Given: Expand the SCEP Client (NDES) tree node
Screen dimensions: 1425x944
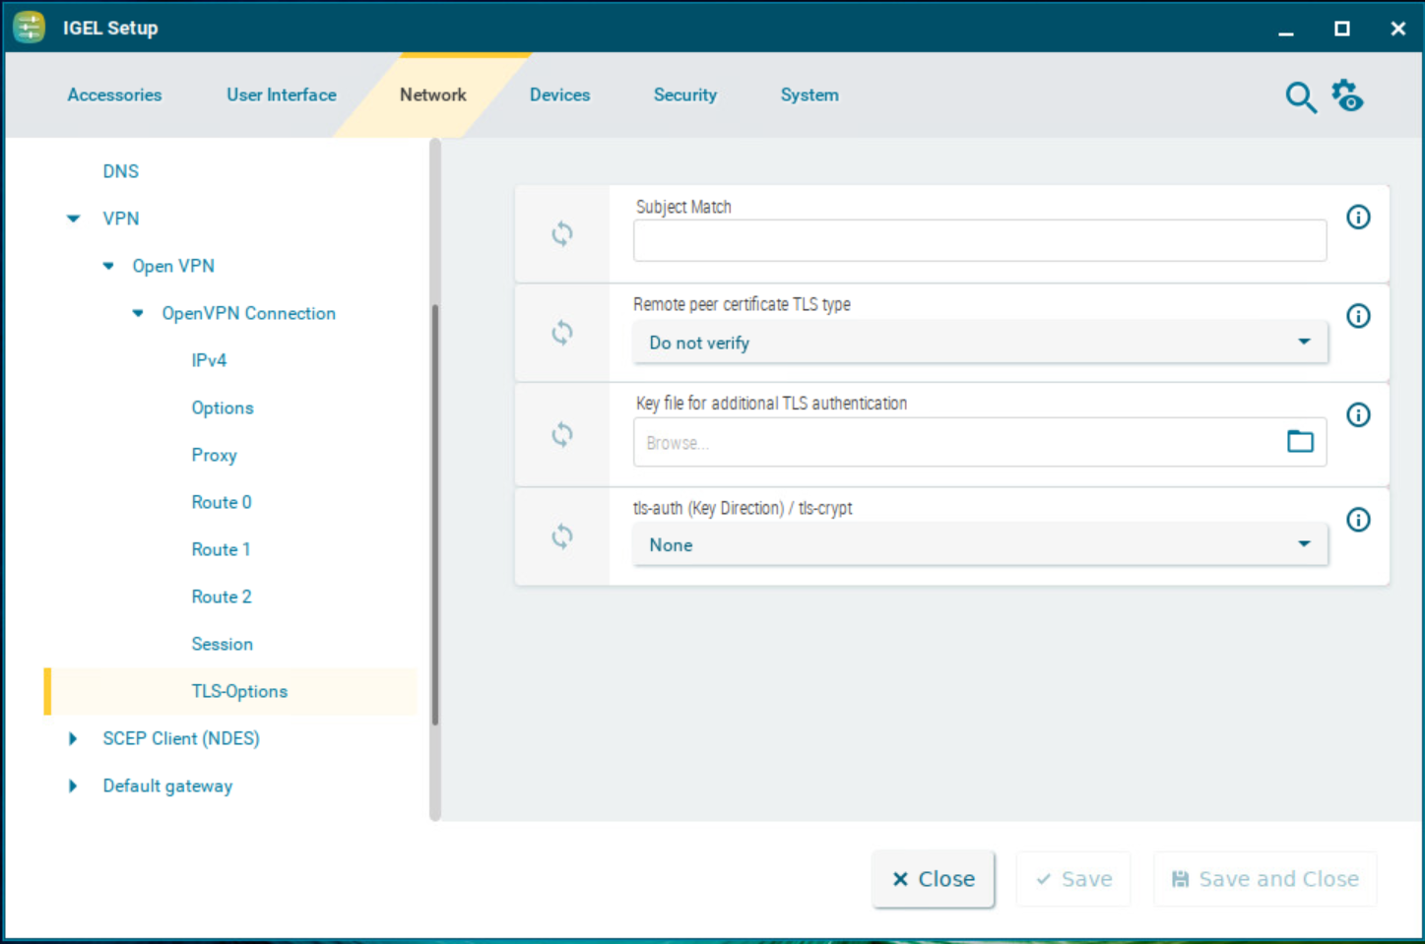Looking at the screenshot, I should pos(73,739).
